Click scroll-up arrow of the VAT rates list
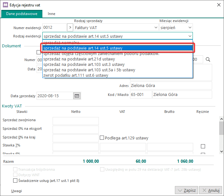224x196 pixels. (x=221, y=119)
